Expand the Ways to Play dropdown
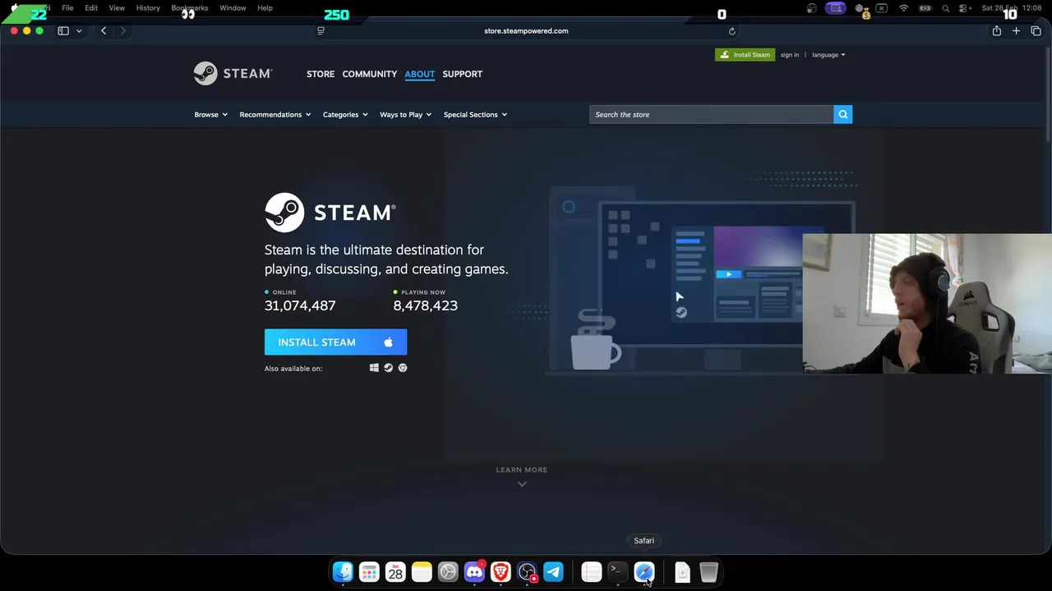This screenshot has width=1052, height=591. [405, 114]
